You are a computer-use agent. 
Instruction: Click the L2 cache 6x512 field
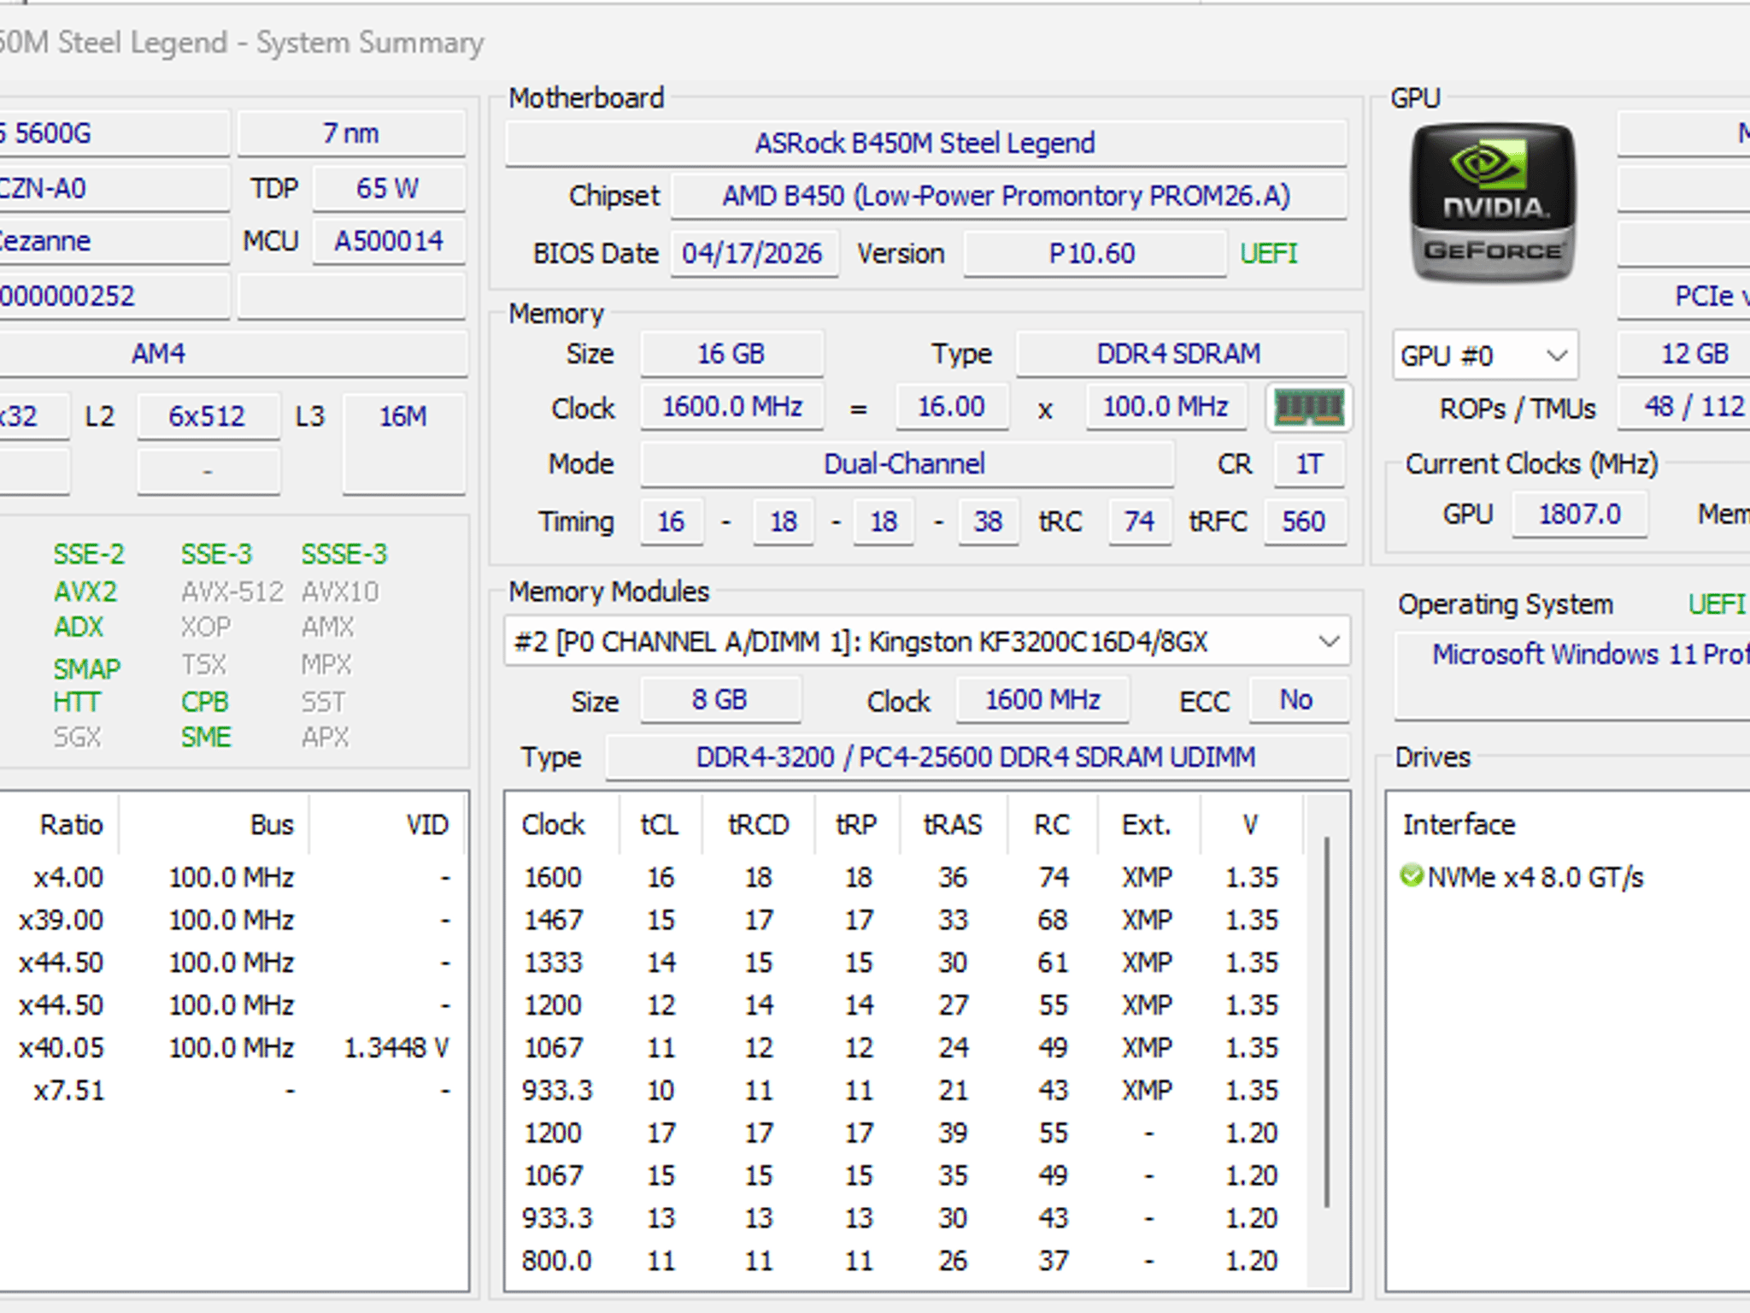(x=208, y=416)
